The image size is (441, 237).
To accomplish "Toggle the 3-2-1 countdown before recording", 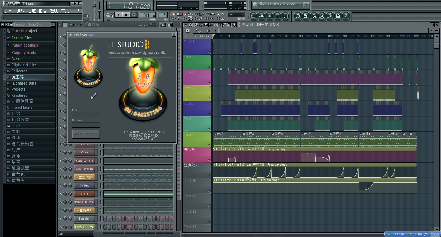I will [185, 14].
